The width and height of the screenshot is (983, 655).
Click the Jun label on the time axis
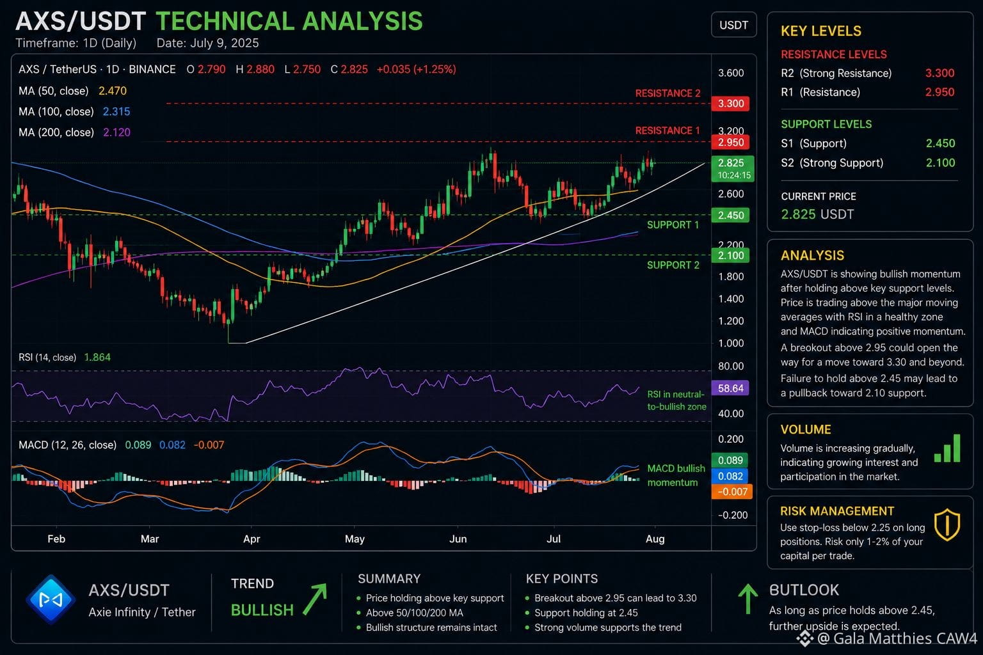point(458,539)
